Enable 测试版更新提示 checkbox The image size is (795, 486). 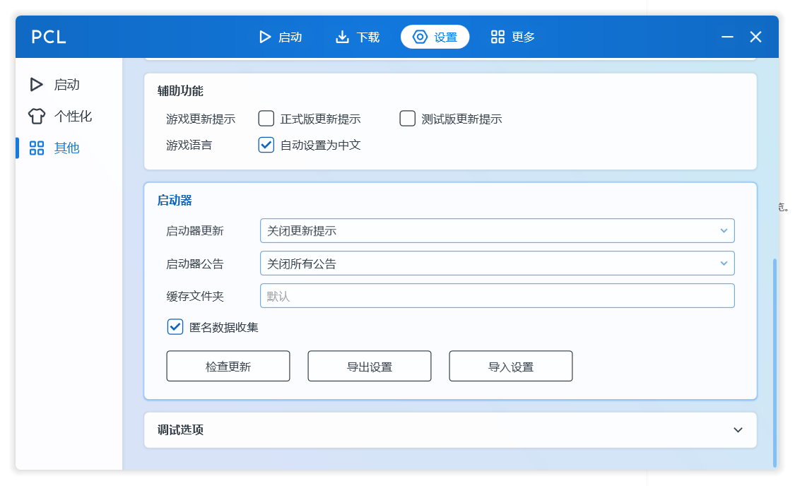tap(407, 119)
